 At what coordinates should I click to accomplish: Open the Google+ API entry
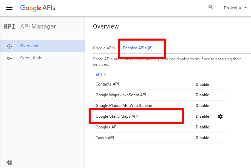click(x=106, y=127)
